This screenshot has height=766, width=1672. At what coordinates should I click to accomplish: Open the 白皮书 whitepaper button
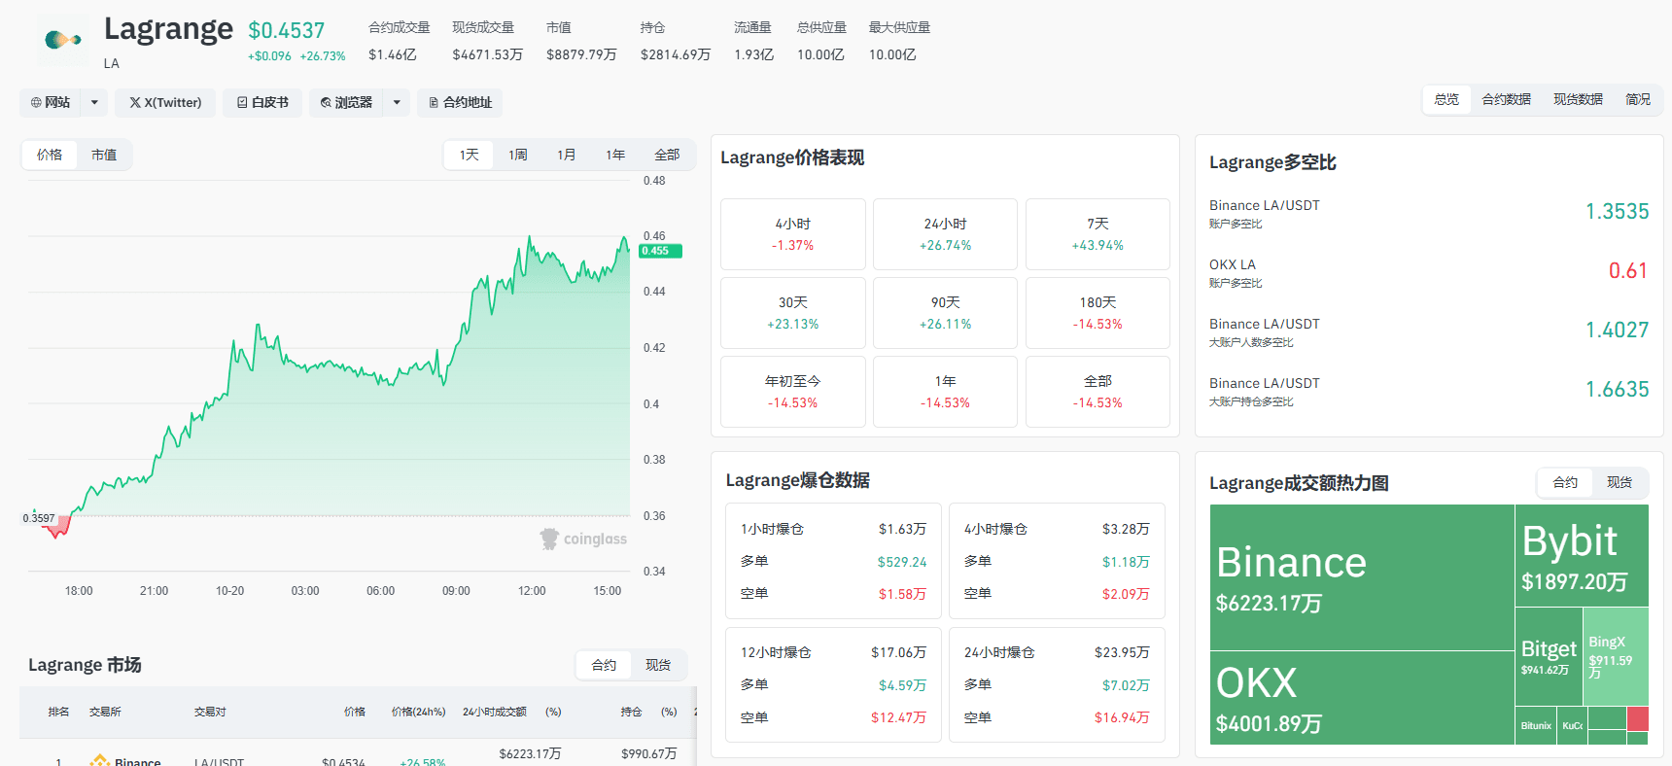point(262,102)
